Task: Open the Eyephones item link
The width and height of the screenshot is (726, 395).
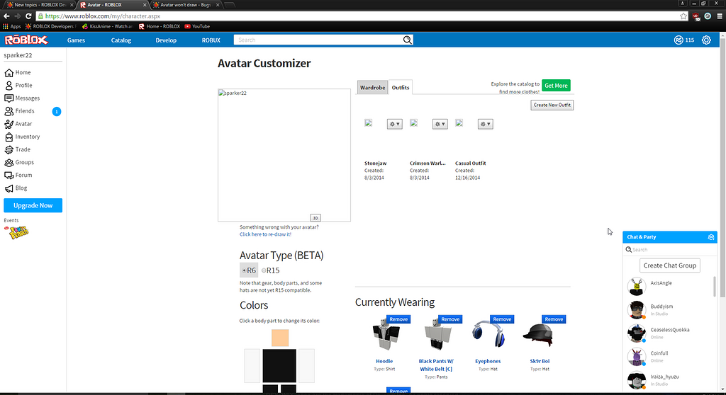Action: (x=488, y=361)
